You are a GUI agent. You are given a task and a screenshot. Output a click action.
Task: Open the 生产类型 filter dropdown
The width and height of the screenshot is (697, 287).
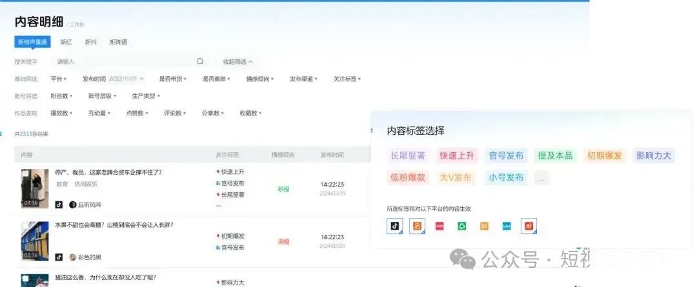tap(146, 95)
